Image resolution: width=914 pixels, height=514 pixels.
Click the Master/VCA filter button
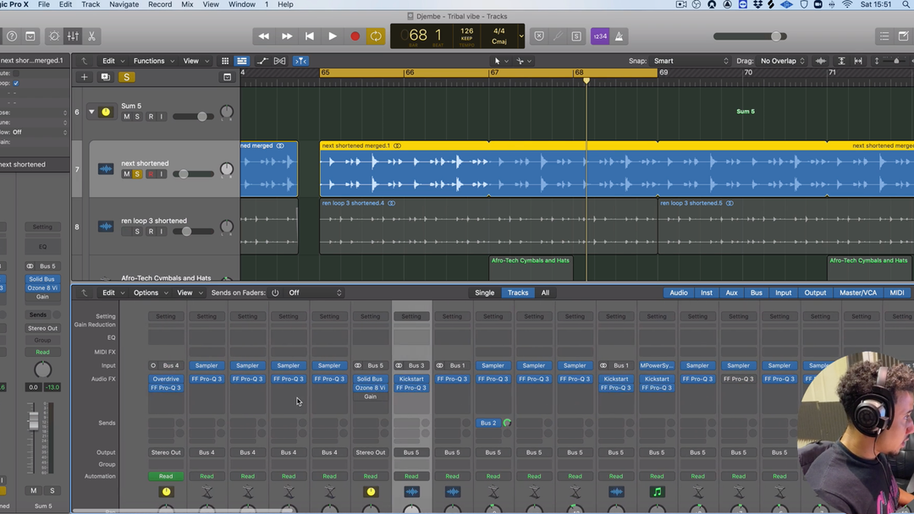[857, 293]
